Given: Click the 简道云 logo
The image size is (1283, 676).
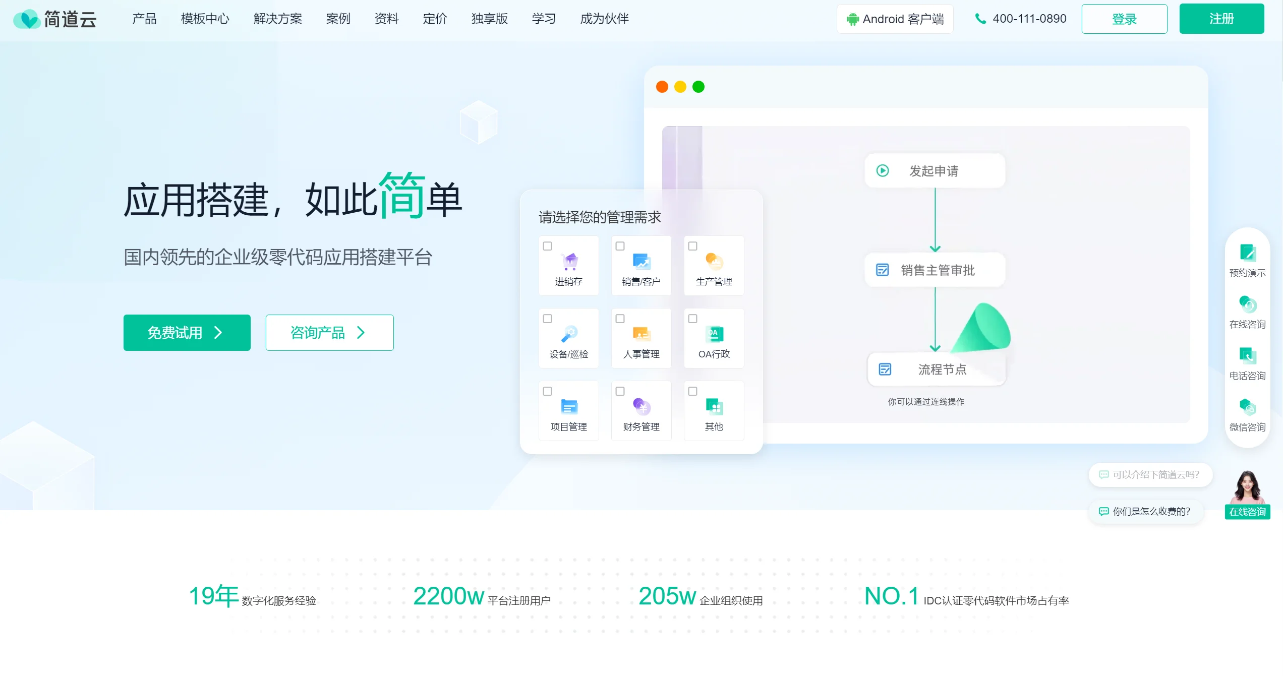Looking at the screenshot, I should [x=54, y=19].
